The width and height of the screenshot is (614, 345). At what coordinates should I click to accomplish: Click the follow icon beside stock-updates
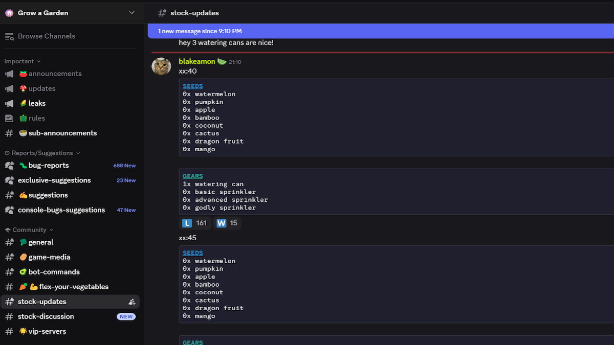tap(132, 302)
